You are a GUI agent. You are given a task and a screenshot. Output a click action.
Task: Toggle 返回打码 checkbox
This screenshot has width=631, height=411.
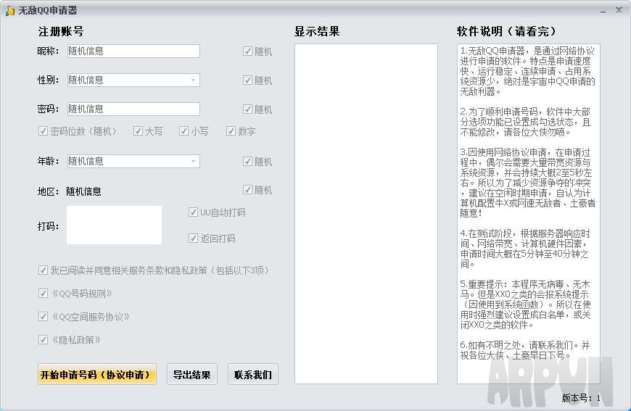click(193, 238)
